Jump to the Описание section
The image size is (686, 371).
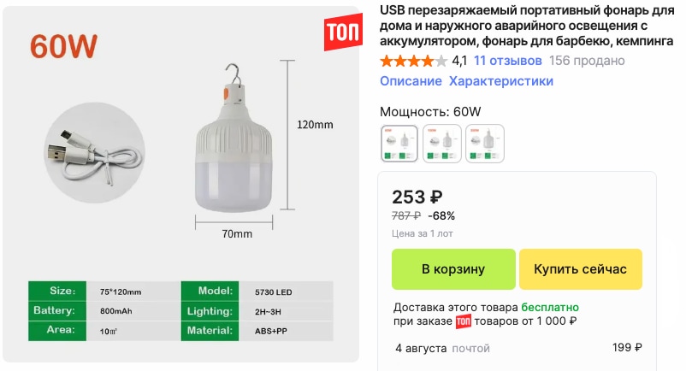[411, 81]
